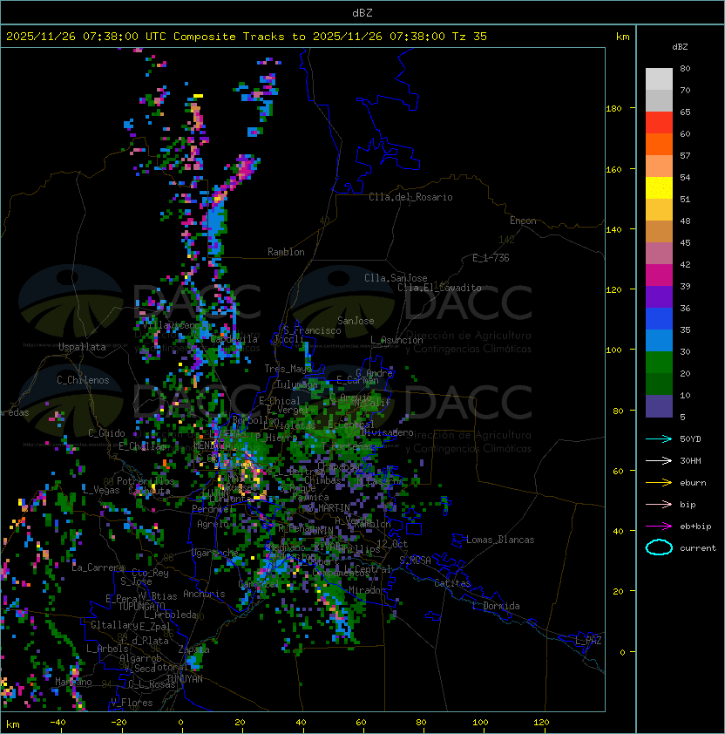Image resolution: width=725 pixels, height=734 pixels.
Task: Click the C_Chilenos map label
Action: click(83, 380)
